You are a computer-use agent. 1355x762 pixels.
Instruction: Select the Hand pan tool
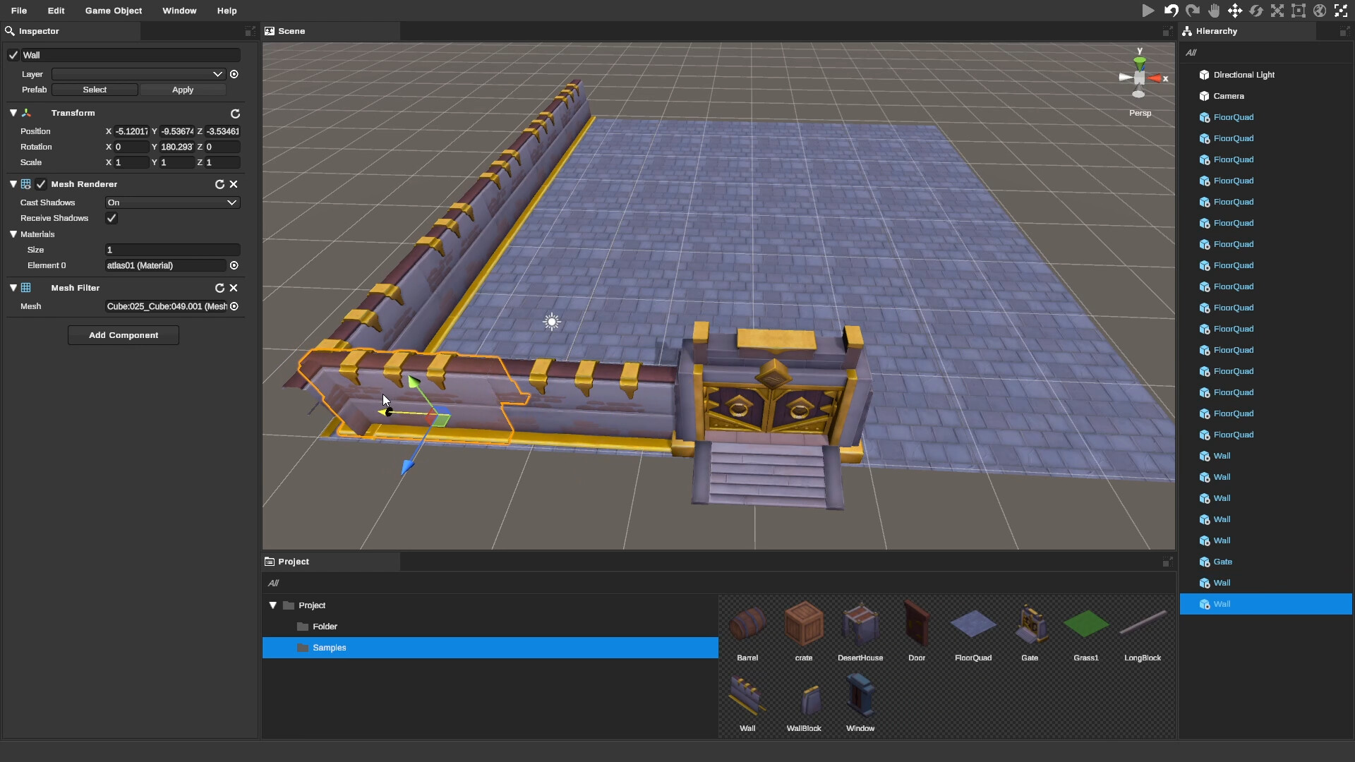[1214, 11]
